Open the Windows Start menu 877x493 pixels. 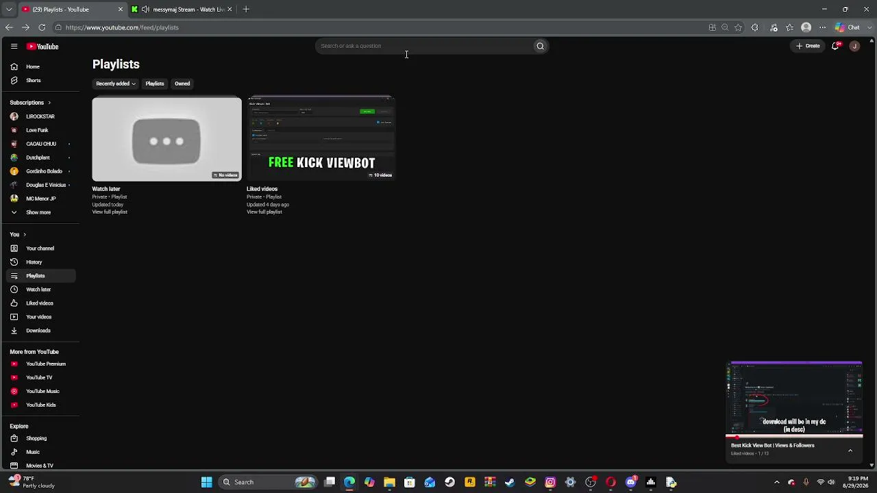[x=206, y=482]
